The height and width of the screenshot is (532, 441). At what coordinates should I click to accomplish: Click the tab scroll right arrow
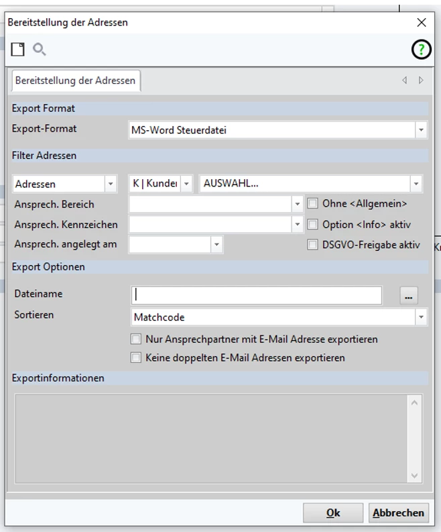[x=420, y=81]
